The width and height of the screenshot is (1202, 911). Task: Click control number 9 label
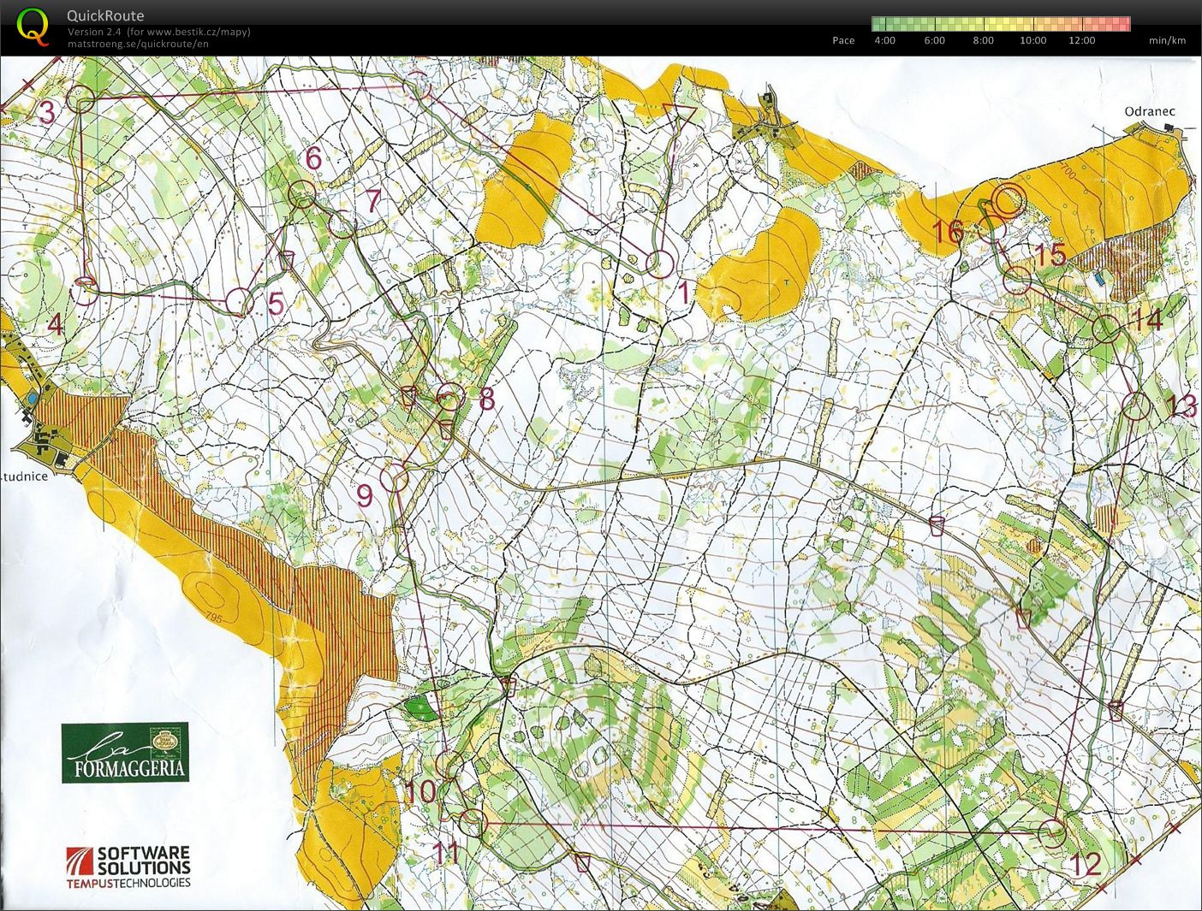[365, 494]
